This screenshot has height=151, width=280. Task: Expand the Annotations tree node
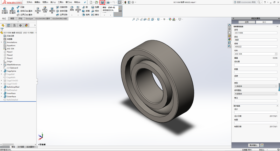click(x=2, y=42)
